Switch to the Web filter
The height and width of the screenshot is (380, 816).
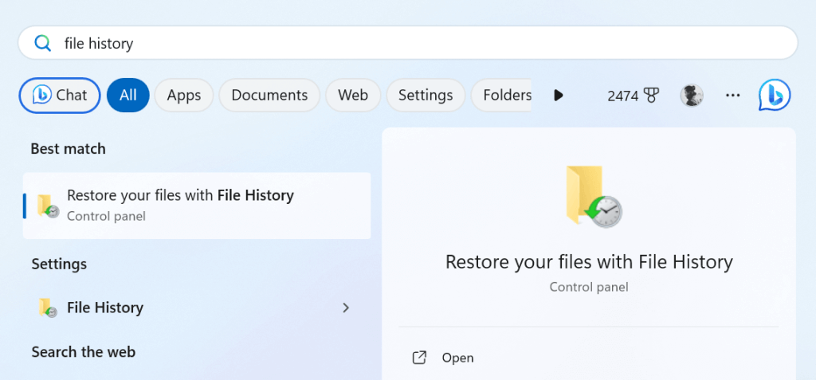click(353, 96)
